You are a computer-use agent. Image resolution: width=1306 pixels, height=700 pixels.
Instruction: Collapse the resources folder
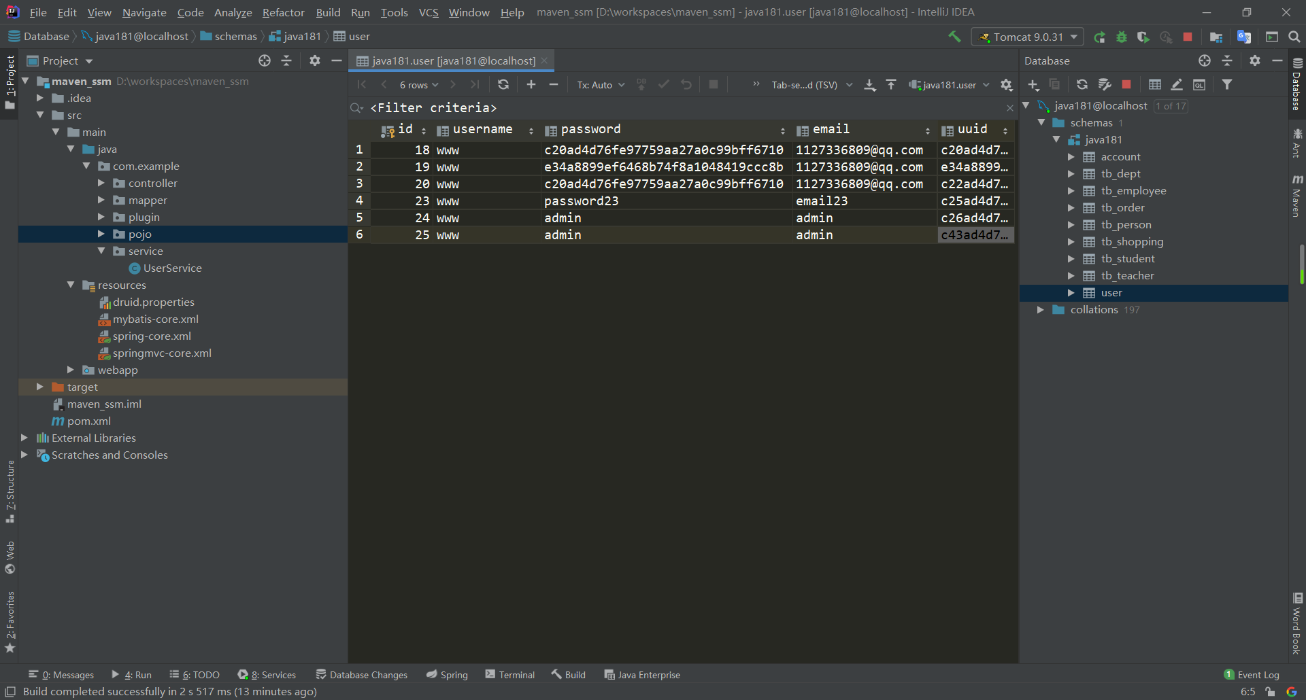point(71,285)
